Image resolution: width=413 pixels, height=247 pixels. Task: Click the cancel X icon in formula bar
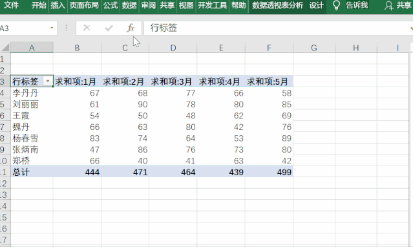pos(87,28)
